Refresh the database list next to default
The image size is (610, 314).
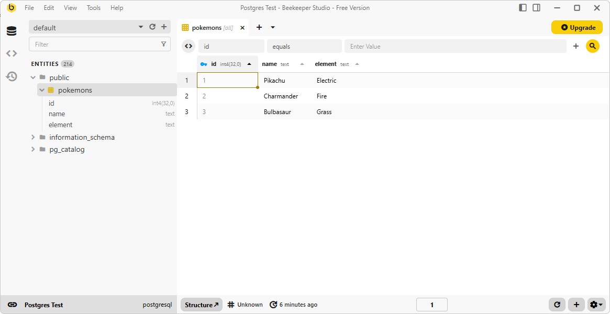click(152, 27)
